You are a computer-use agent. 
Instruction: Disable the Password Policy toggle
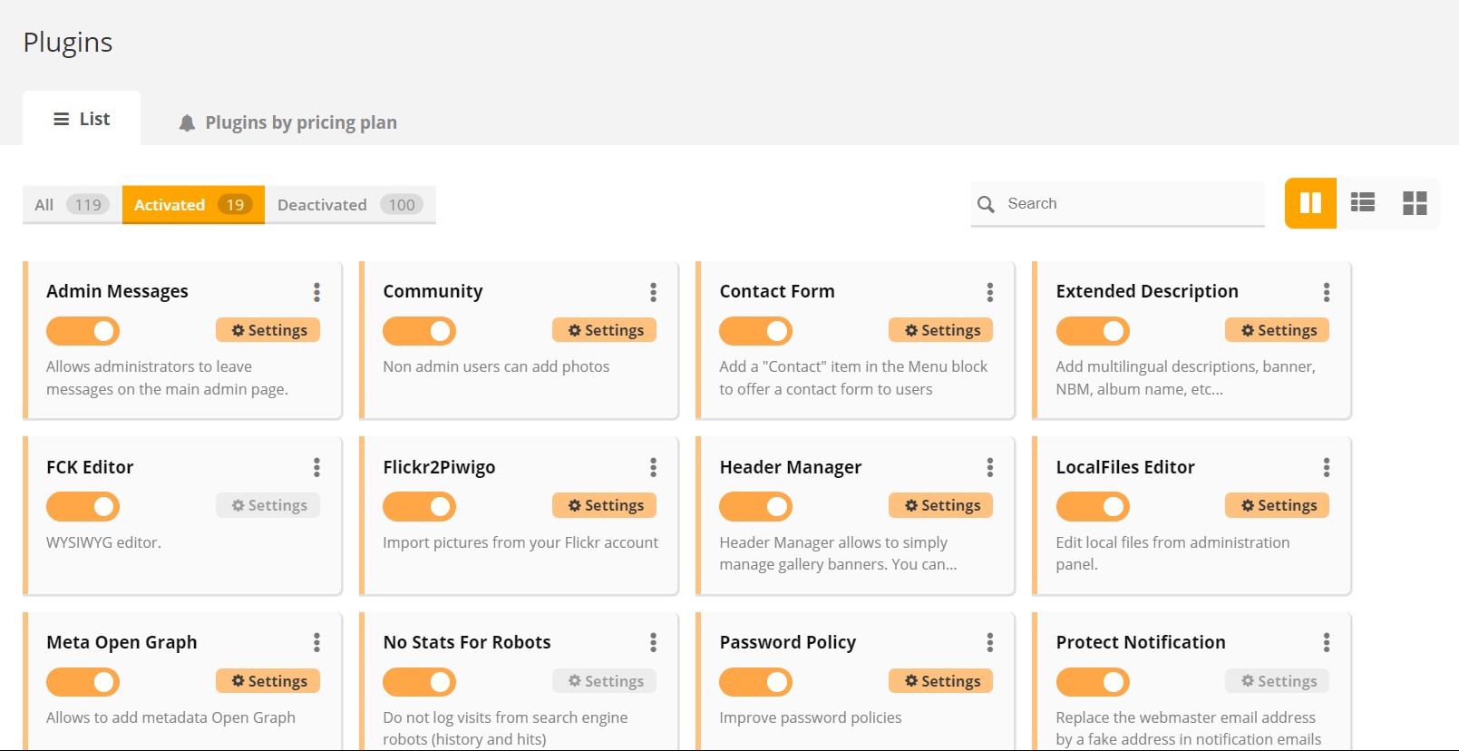[755, 682]
